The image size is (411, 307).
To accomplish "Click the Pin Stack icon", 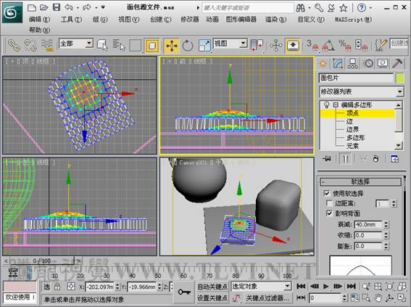I will [327, 159].
